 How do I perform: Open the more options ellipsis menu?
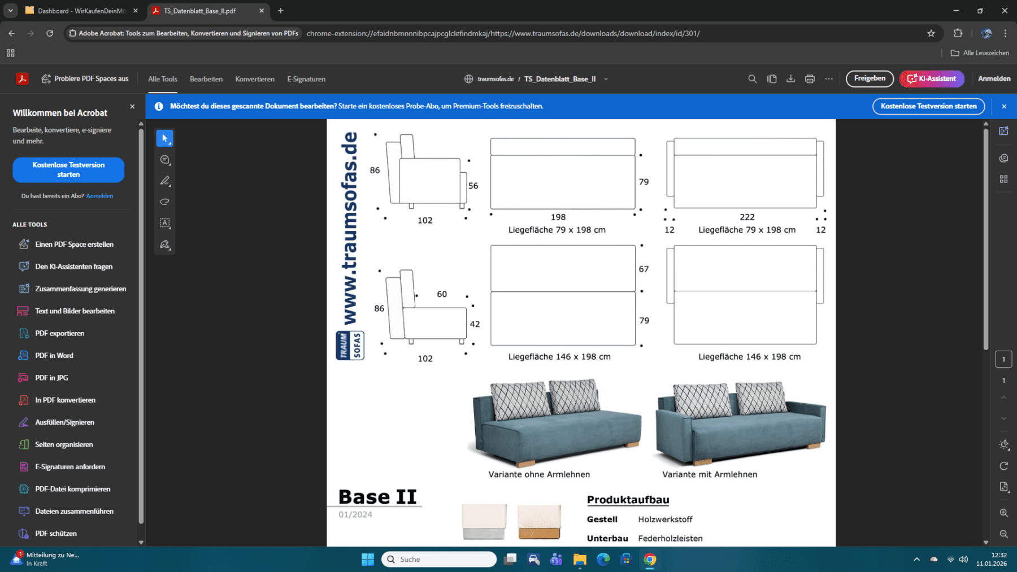click(828, 79)
